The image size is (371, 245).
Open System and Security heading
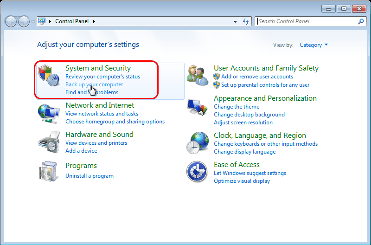(x=98, y=68)
